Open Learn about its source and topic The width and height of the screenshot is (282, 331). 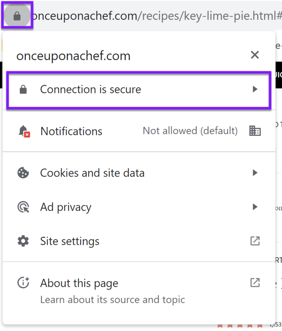tap(112, 300)
